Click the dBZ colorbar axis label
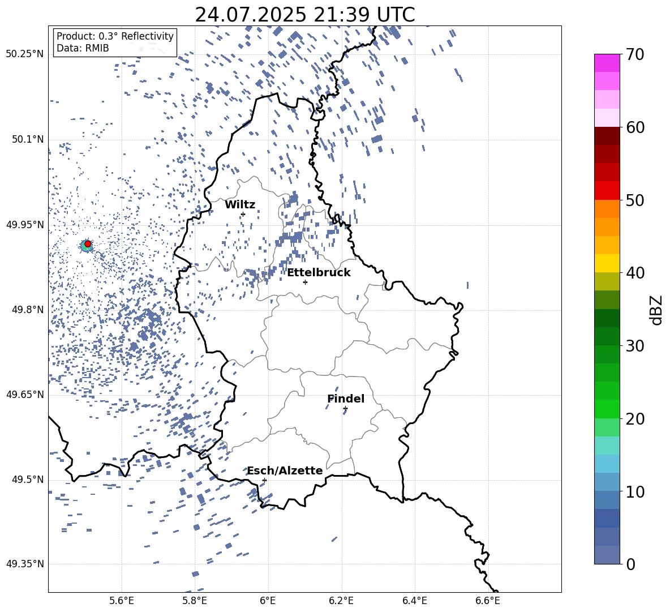670x612 pixels. pos(657,310)
